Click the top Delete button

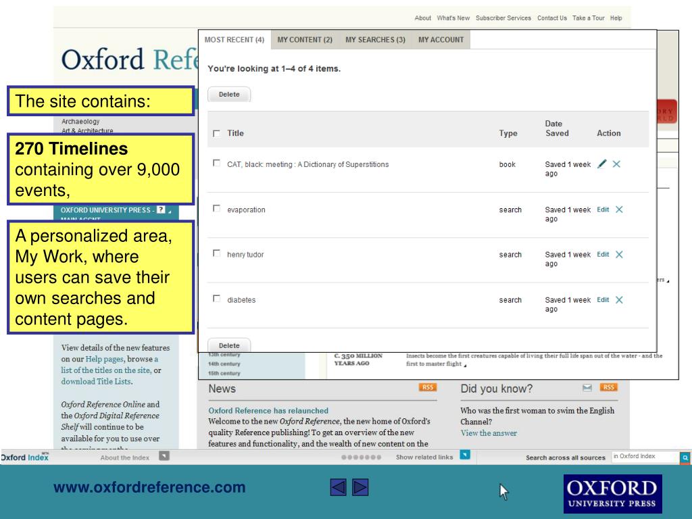(x=229, y=95)
